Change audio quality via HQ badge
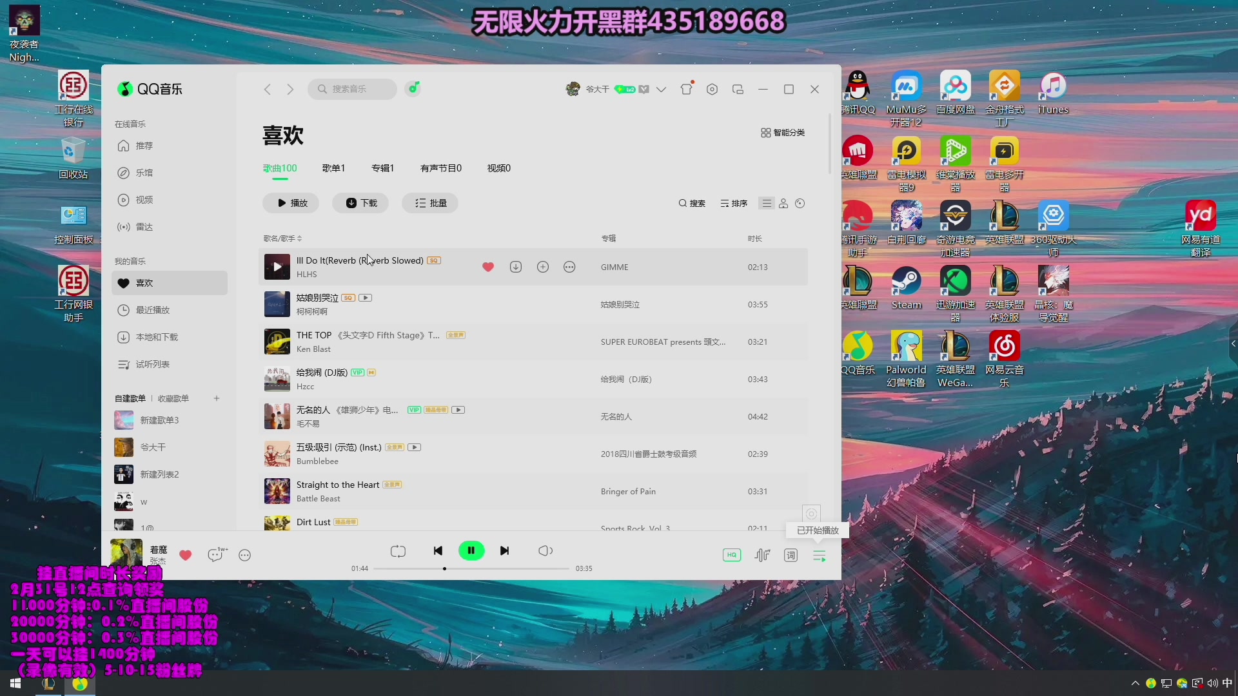Screen dimensions: 1238x696 [x=732, y=555]
